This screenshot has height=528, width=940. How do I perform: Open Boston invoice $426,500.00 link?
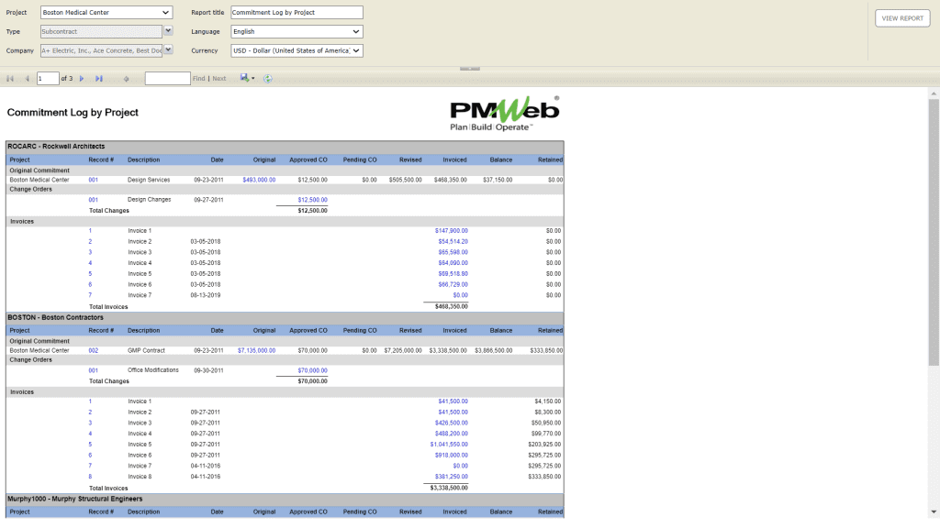coord(452,423)
